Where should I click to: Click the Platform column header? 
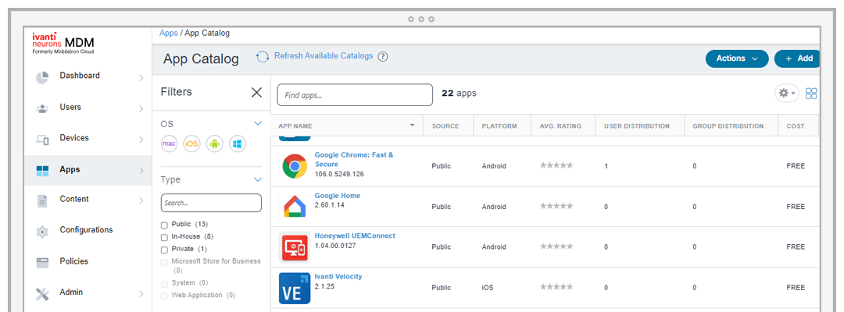pyautogui.click(x=499, y=126)
